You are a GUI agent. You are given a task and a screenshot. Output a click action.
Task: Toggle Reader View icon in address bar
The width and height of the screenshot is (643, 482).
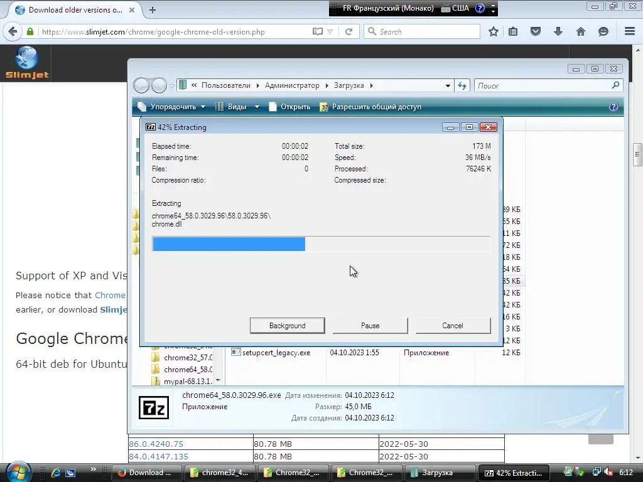(317, 31)
